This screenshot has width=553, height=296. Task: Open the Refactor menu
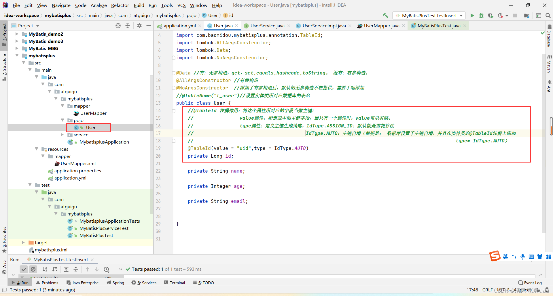(x=120, y=5)
